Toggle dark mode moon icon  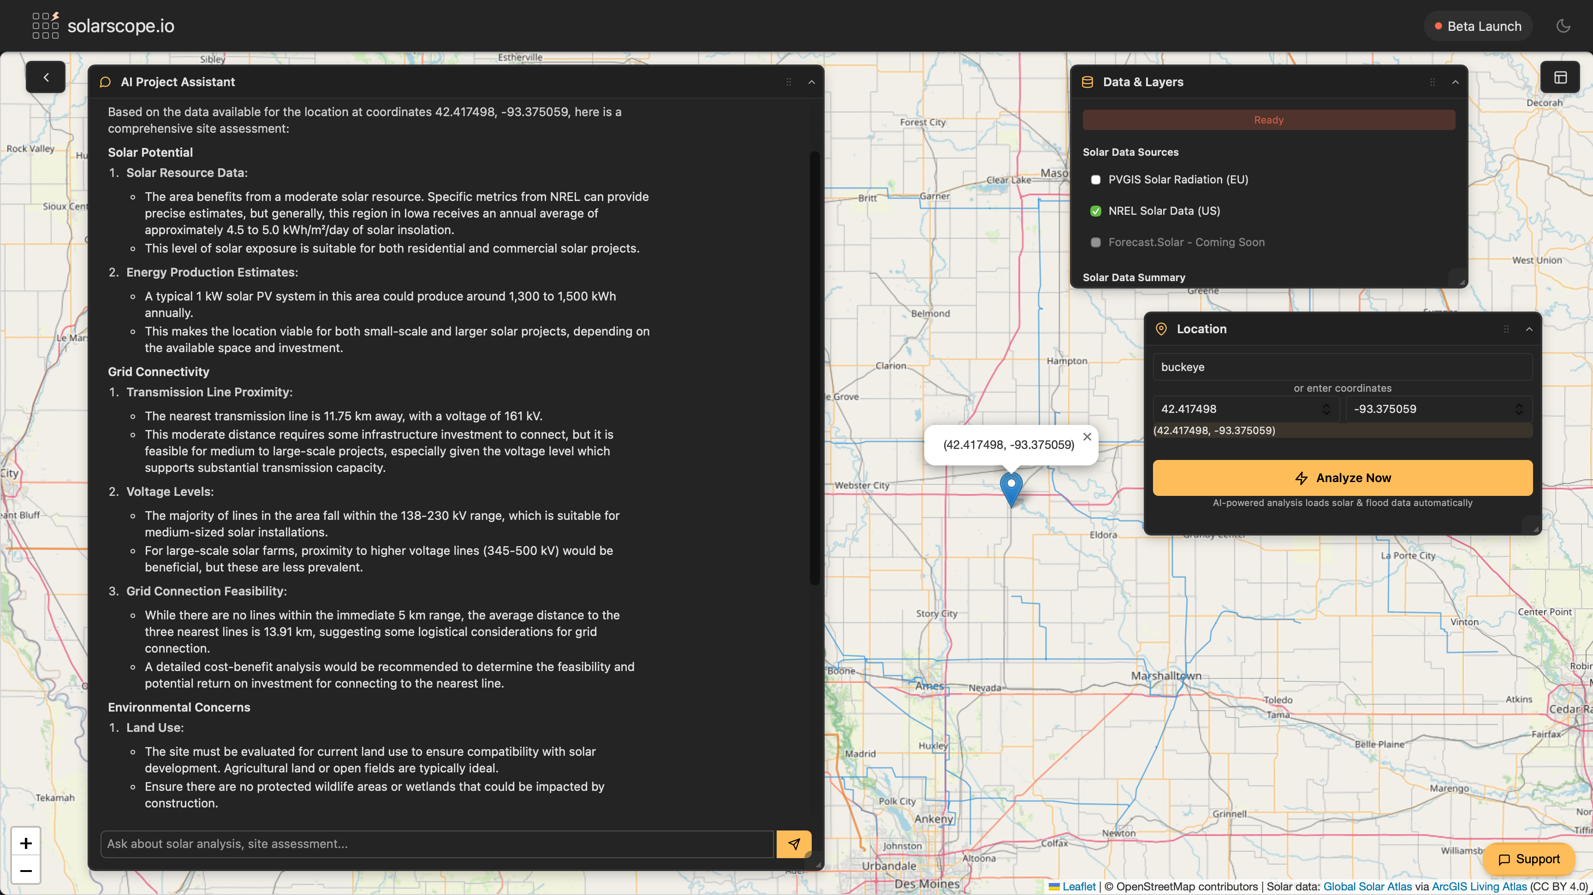1563,26
